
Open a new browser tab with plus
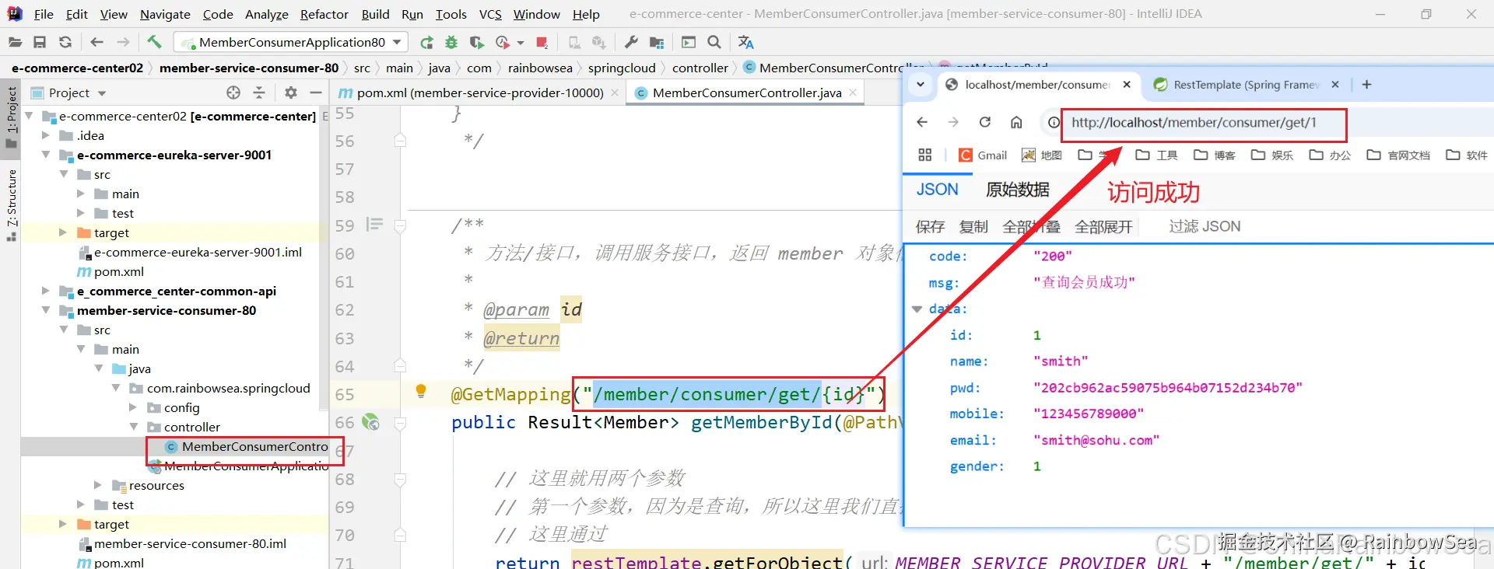click(1366, 84)
